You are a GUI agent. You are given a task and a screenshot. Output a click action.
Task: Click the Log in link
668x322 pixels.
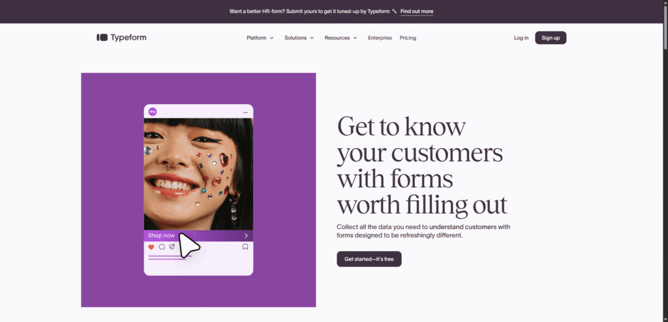coord(521,38)
